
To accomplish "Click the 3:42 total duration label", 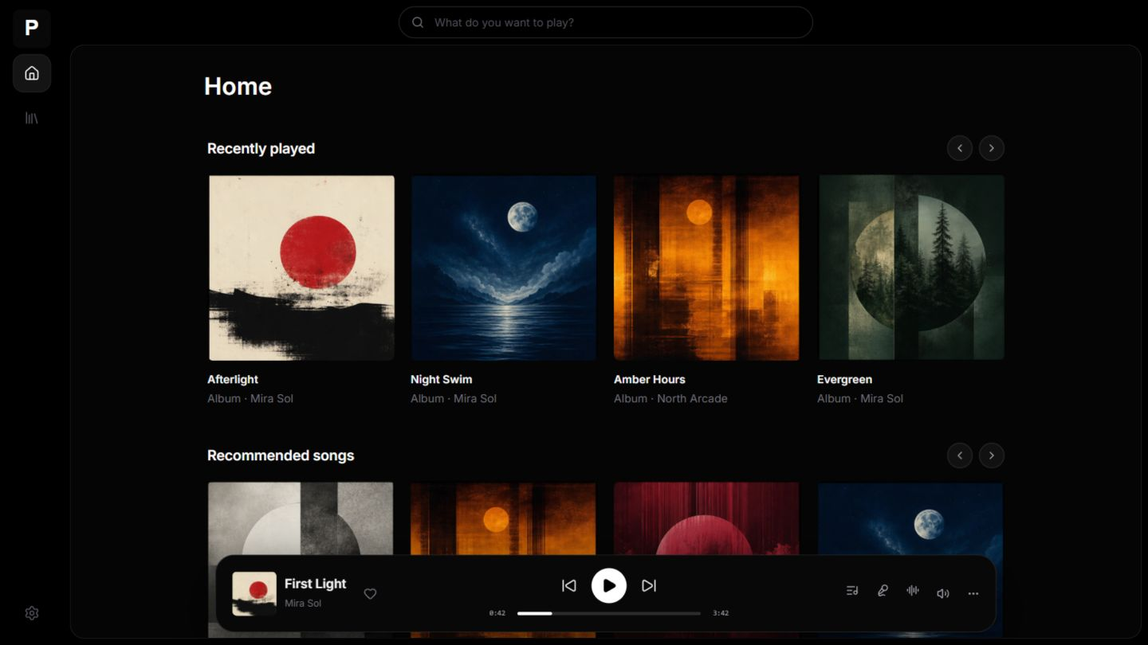I will (721, 613).
